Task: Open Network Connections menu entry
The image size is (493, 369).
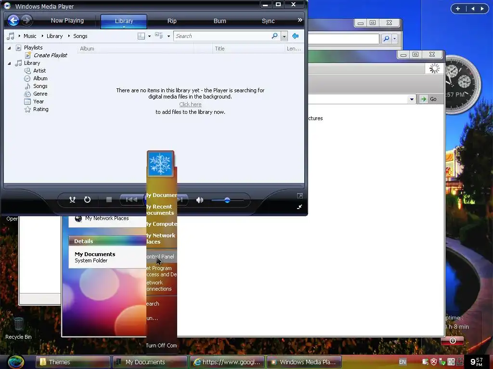Action: tap(161, 285)
